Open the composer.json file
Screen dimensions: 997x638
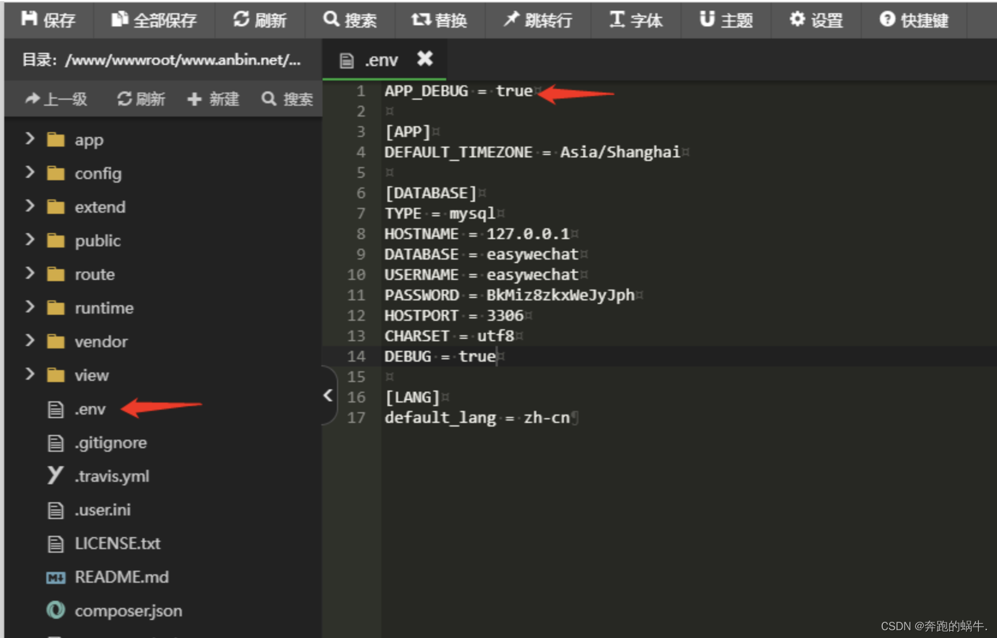[x=129, y=611]
